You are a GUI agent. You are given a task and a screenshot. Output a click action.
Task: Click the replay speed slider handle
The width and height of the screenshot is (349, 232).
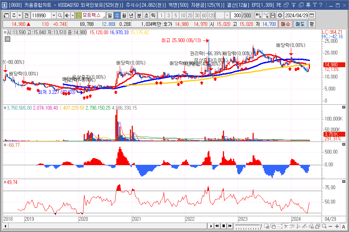pyautogui.click(x=261, y=226)
